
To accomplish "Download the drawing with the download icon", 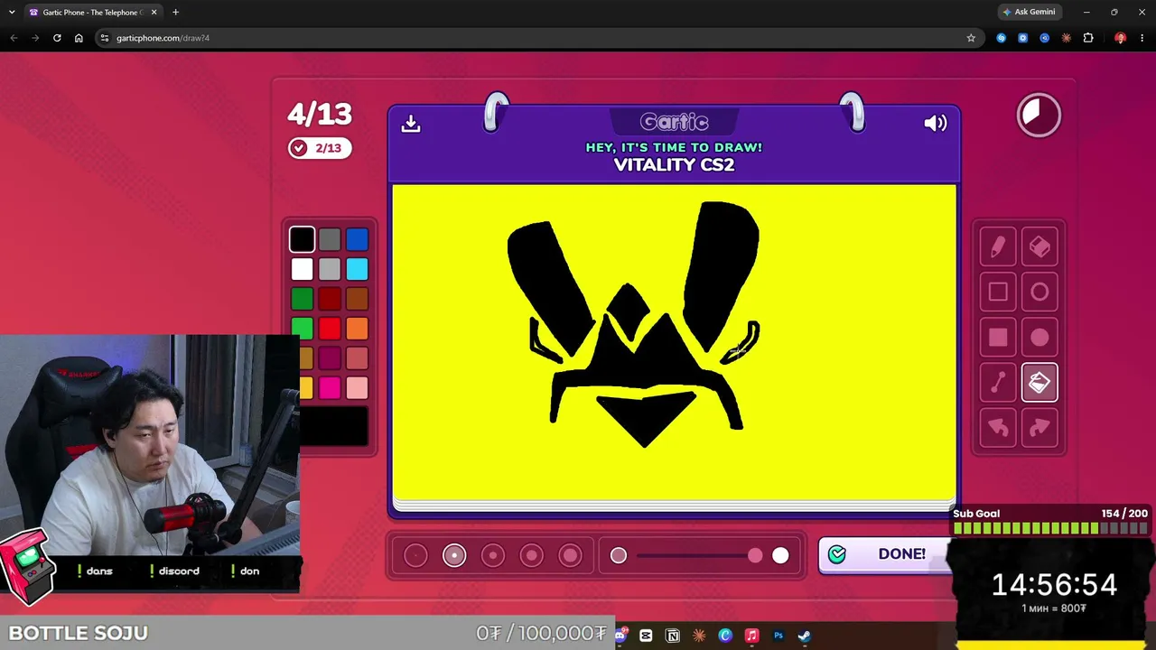I will tap(411, 124).
